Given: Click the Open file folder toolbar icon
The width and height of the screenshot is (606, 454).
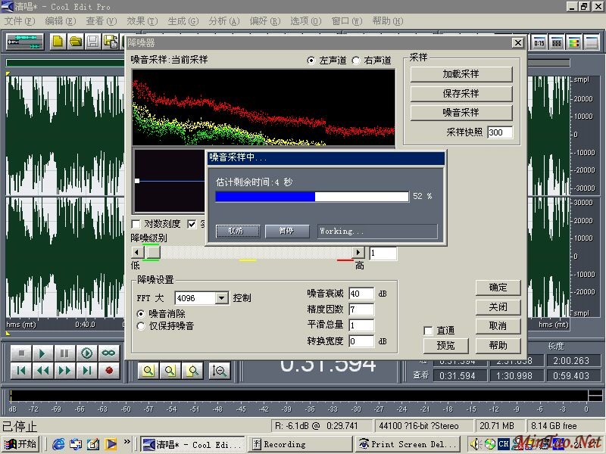Looking at the screenshot, I should (76, 42).
